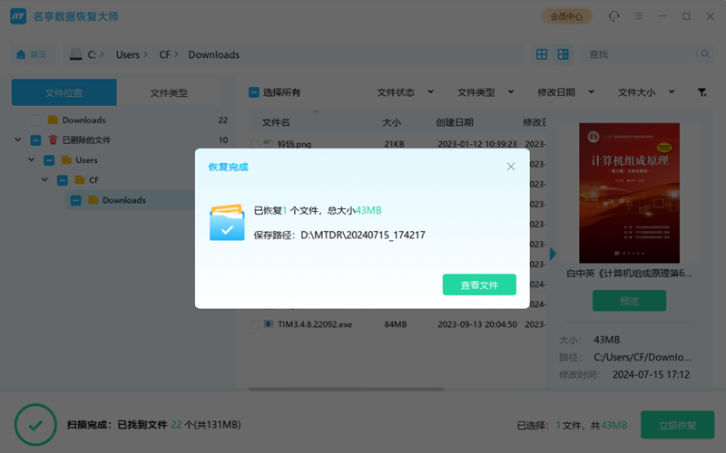
Task: Click the app logo in title bar
Action: [18, 16]
